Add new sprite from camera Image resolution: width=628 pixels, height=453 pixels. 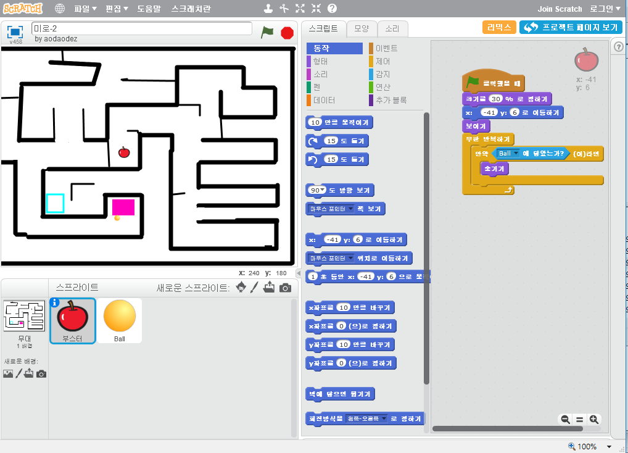(284, 288)
